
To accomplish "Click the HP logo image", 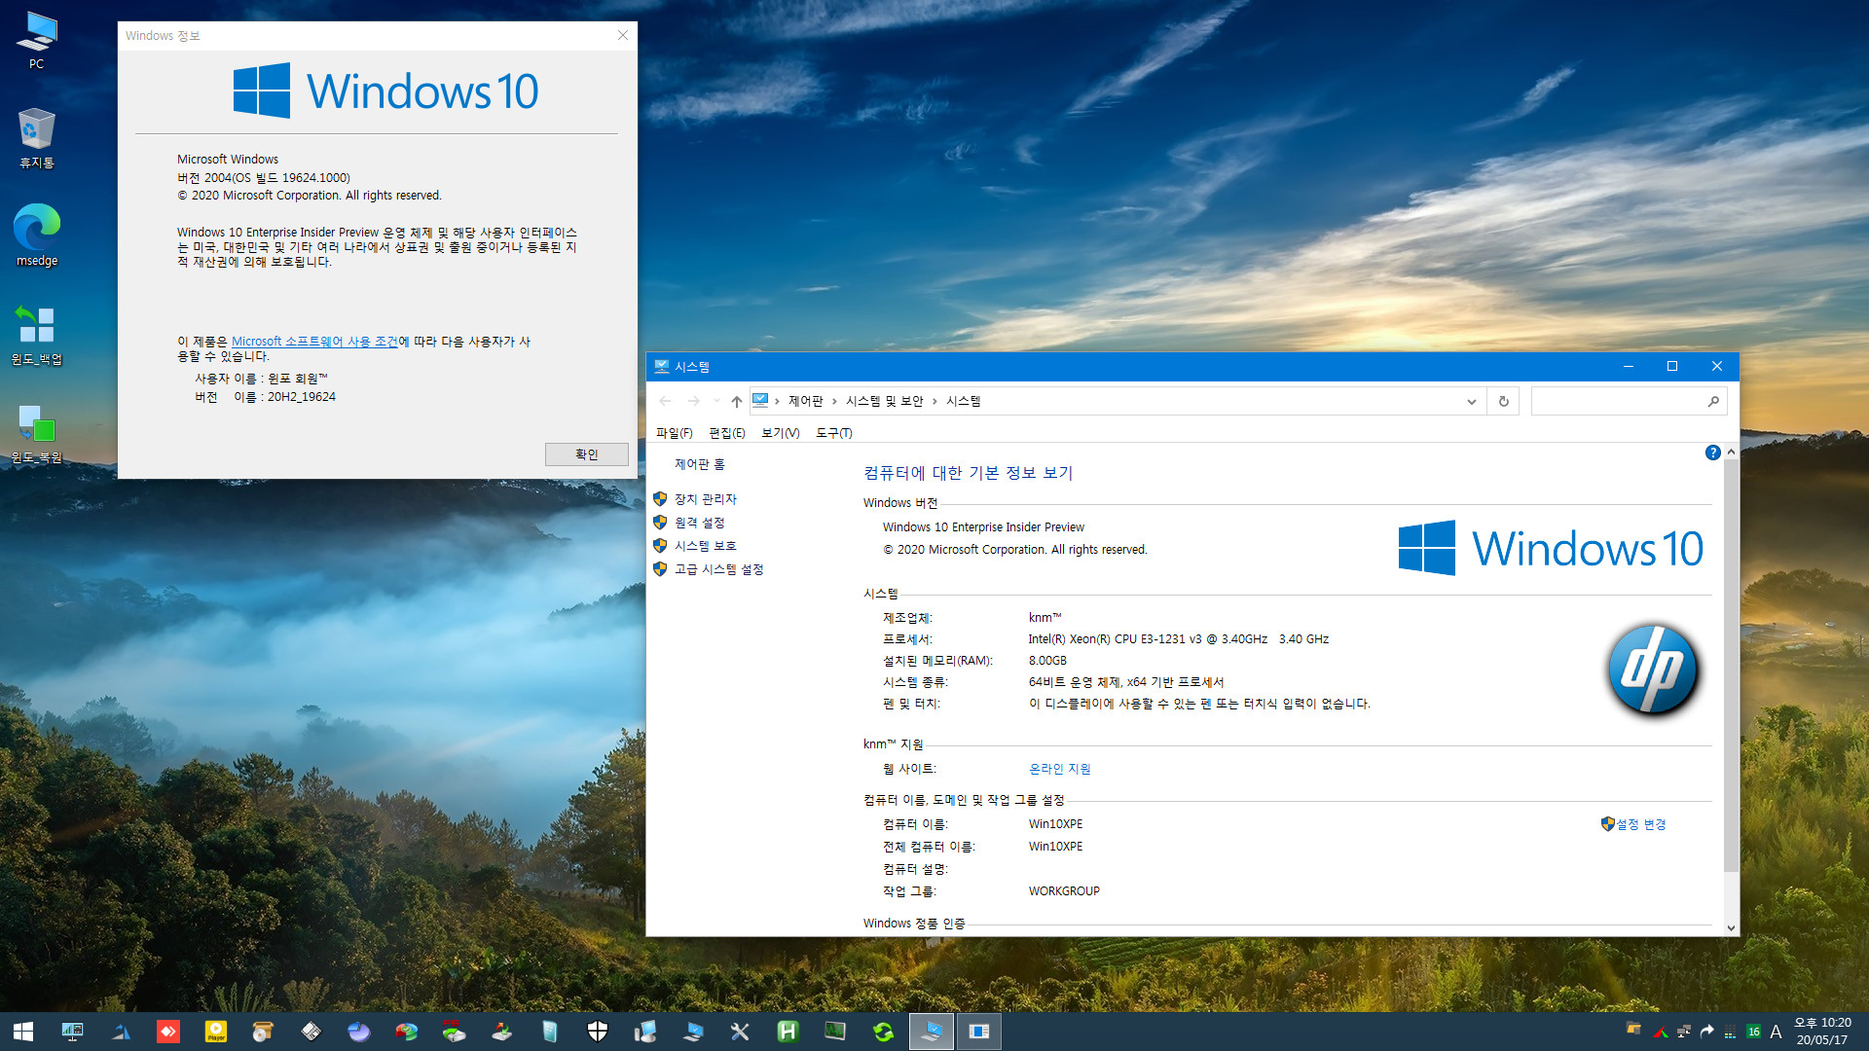I will (1652, 670).
